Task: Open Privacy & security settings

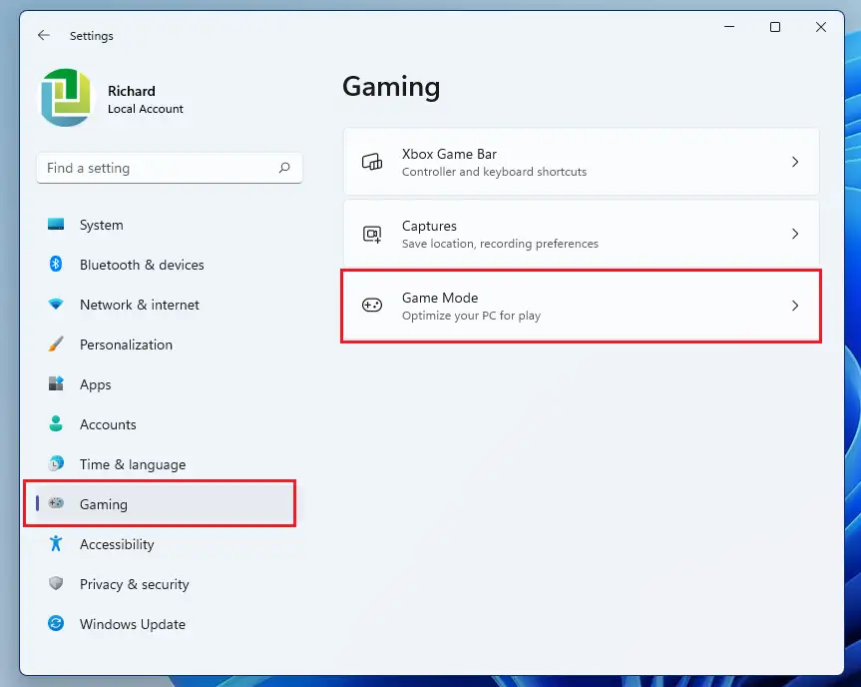Action: click(x=134, y=584)
